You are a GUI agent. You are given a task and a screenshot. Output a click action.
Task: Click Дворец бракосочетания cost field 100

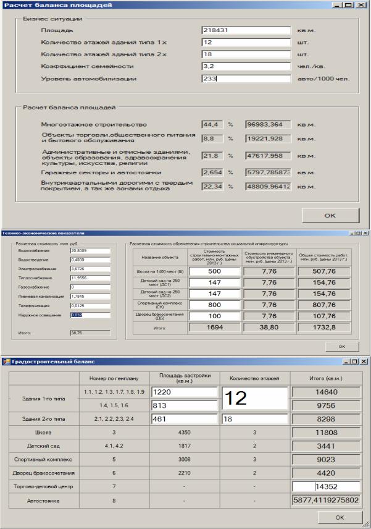[215, 316]
